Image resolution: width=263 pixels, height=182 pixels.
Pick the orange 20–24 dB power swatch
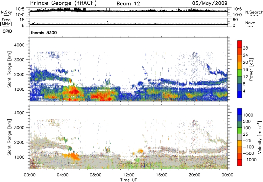[x=240, y=58]
